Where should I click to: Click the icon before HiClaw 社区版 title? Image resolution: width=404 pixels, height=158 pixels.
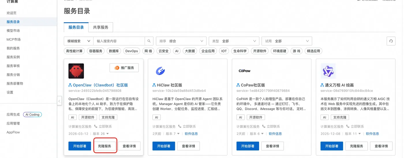[154, 85]
